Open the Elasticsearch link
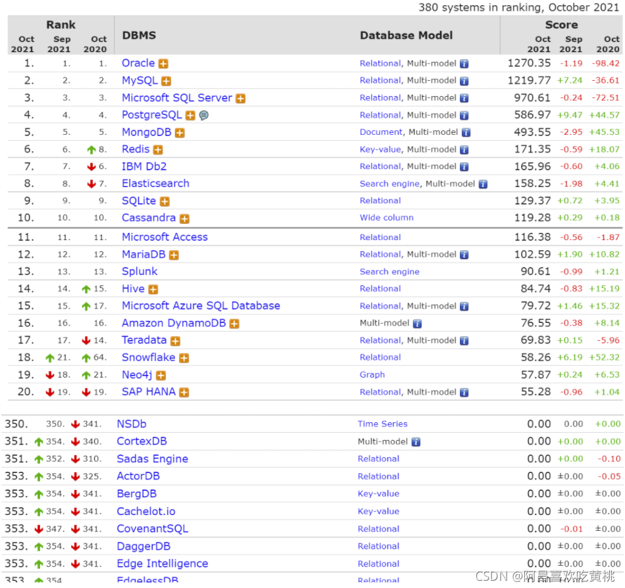625x588 pixels. pyautogui.click(x=155, y=184)
